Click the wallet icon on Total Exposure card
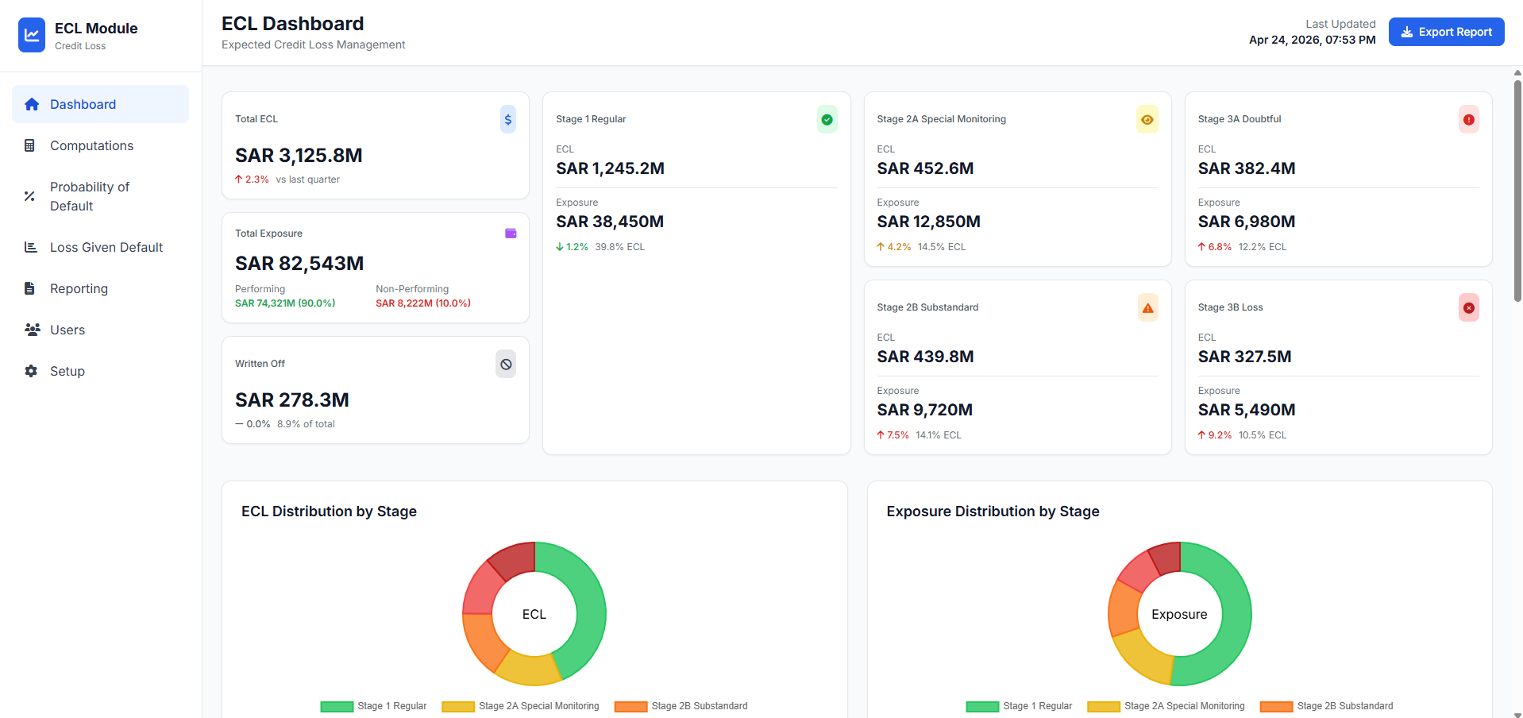This screenshot has height=718, width=1523. [x=511, y=234]
